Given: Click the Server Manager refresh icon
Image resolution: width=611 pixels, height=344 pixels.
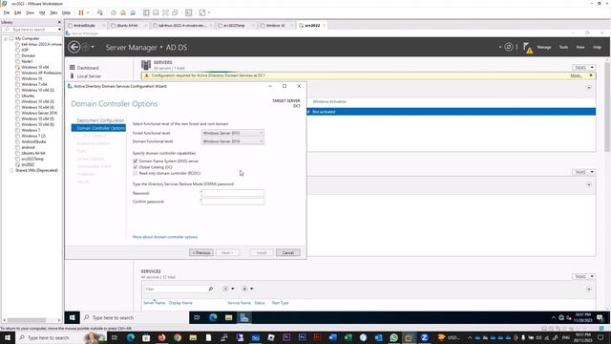Looking at the screenshot, I should [x=509, y=47].
